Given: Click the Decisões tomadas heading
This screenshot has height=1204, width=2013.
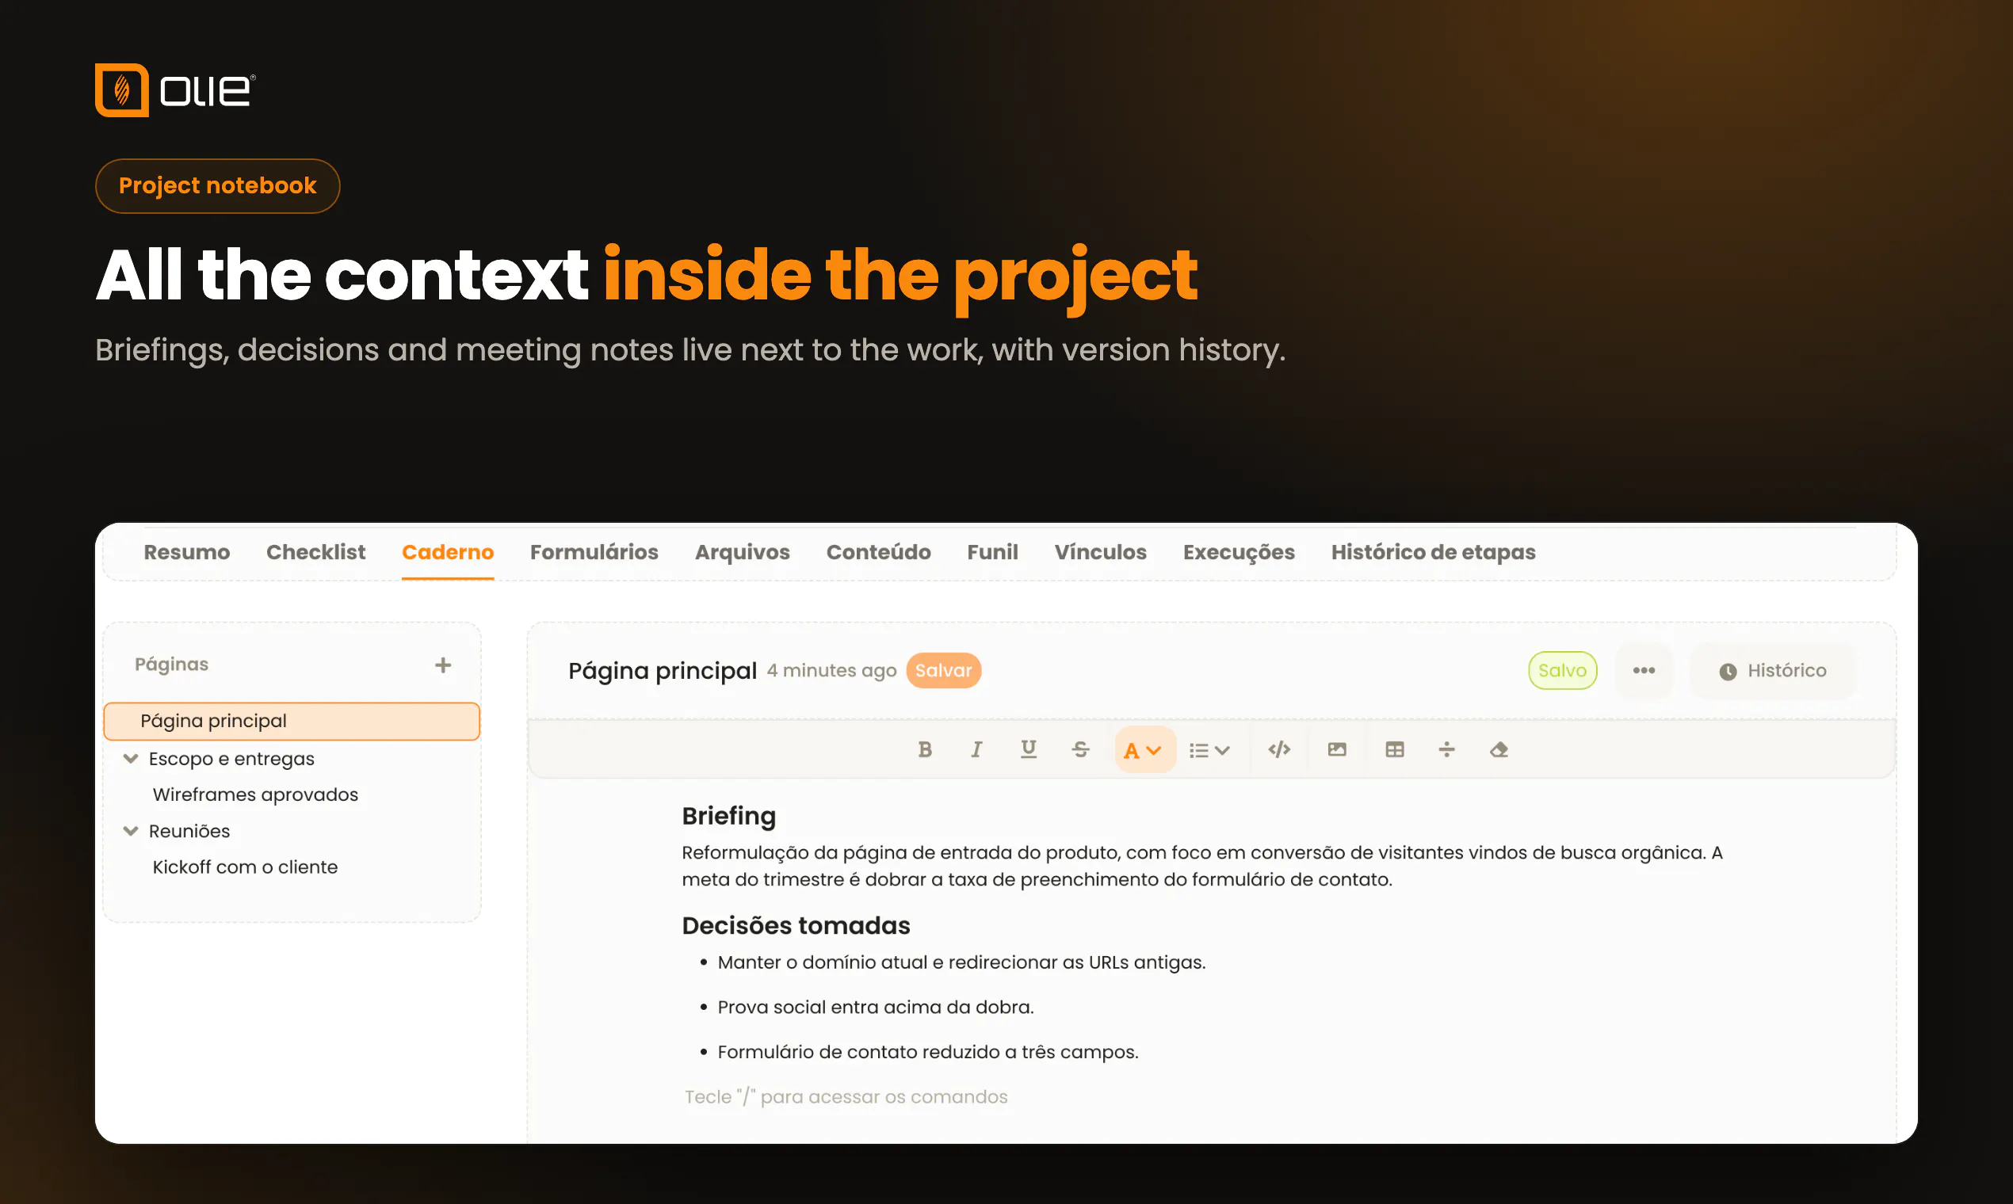Looking at the screenshot, I should pyautogui.click(x=796, y=926).
